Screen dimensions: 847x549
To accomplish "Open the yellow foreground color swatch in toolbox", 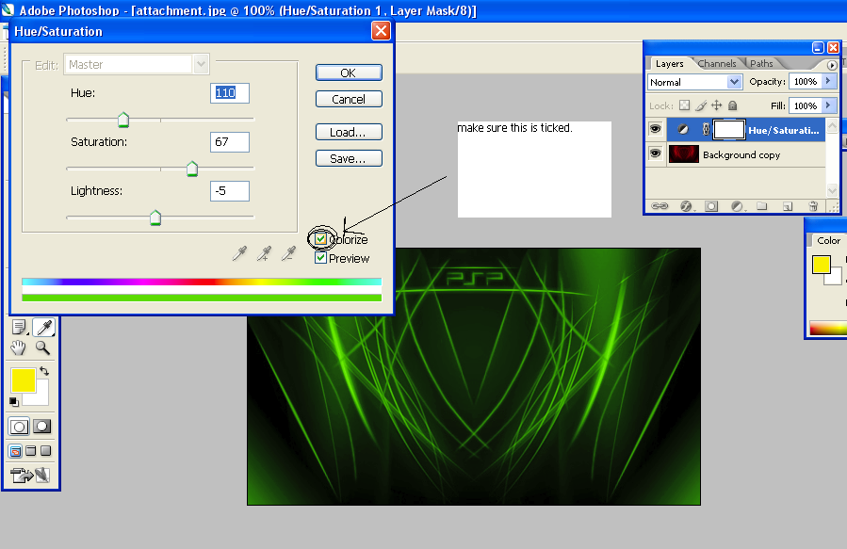I will (x=24, y=380).
